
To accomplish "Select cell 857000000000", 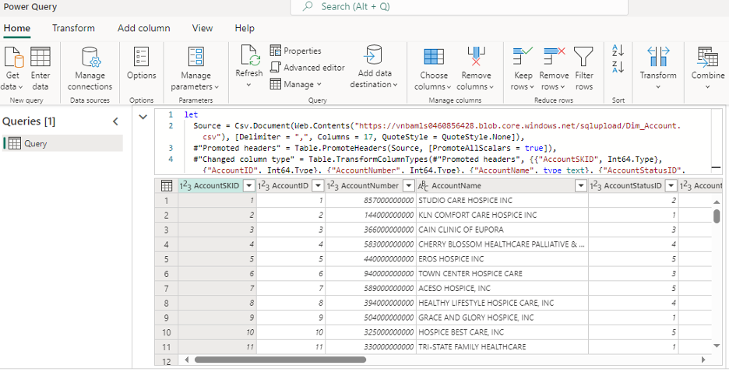I will 371,200.
